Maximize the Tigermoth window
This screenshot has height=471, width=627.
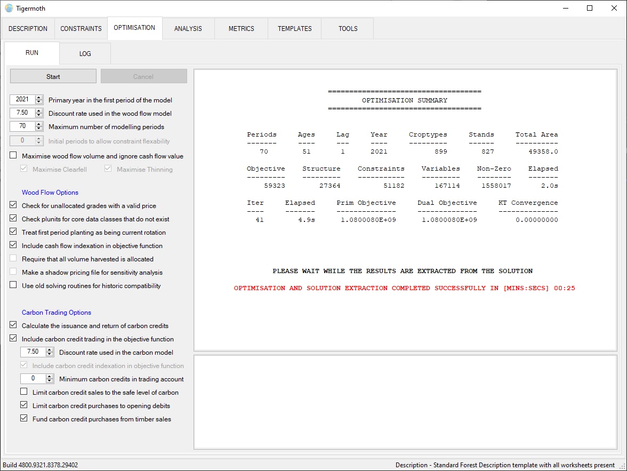pos(590,8)
